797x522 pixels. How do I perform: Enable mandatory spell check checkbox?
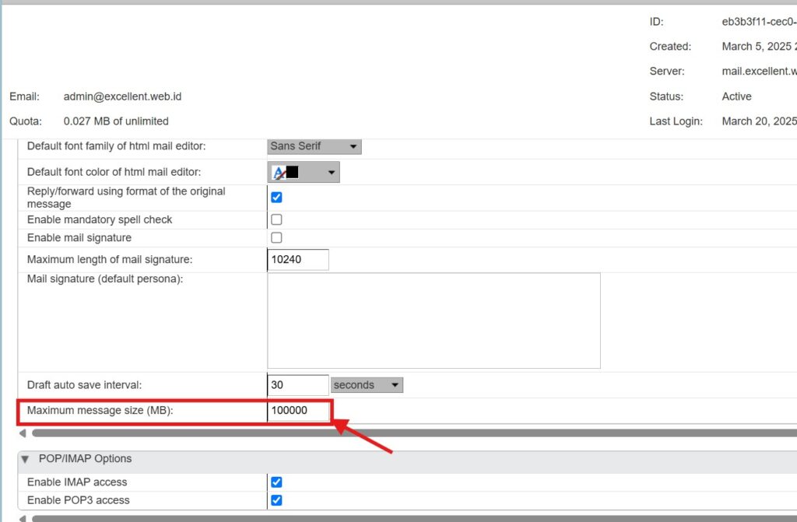[x=276, y=220]
